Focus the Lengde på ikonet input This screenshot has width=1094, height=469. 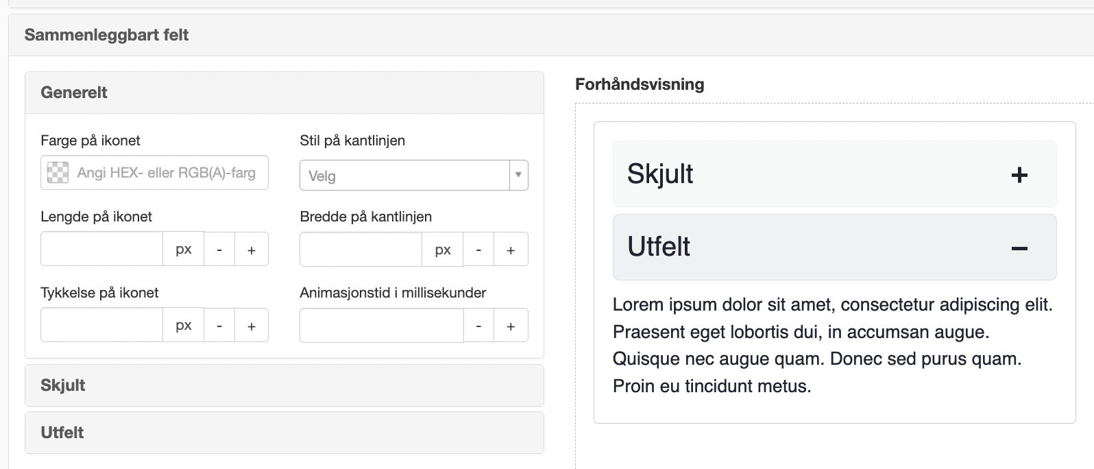[101, 250]
